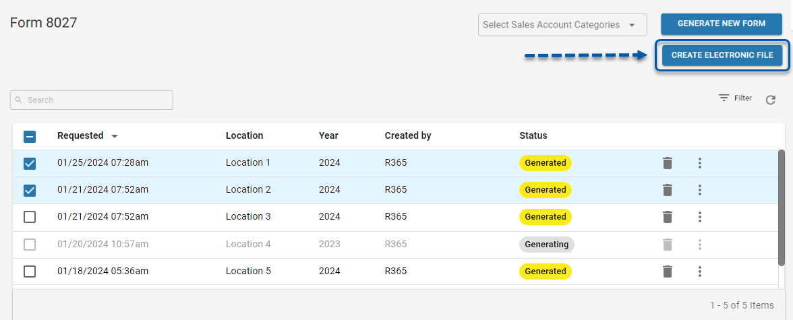Toggle the select-all header checkbox
This screenshot has width=793, height=320.
(30, 136)
